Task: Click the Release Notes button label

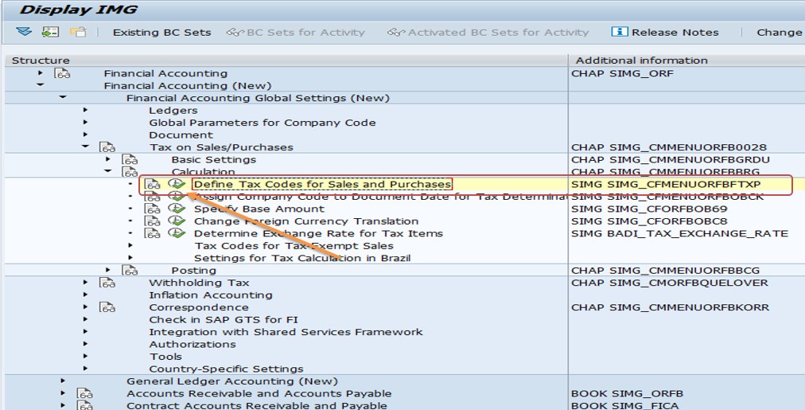Action: (x=675, y=33)
